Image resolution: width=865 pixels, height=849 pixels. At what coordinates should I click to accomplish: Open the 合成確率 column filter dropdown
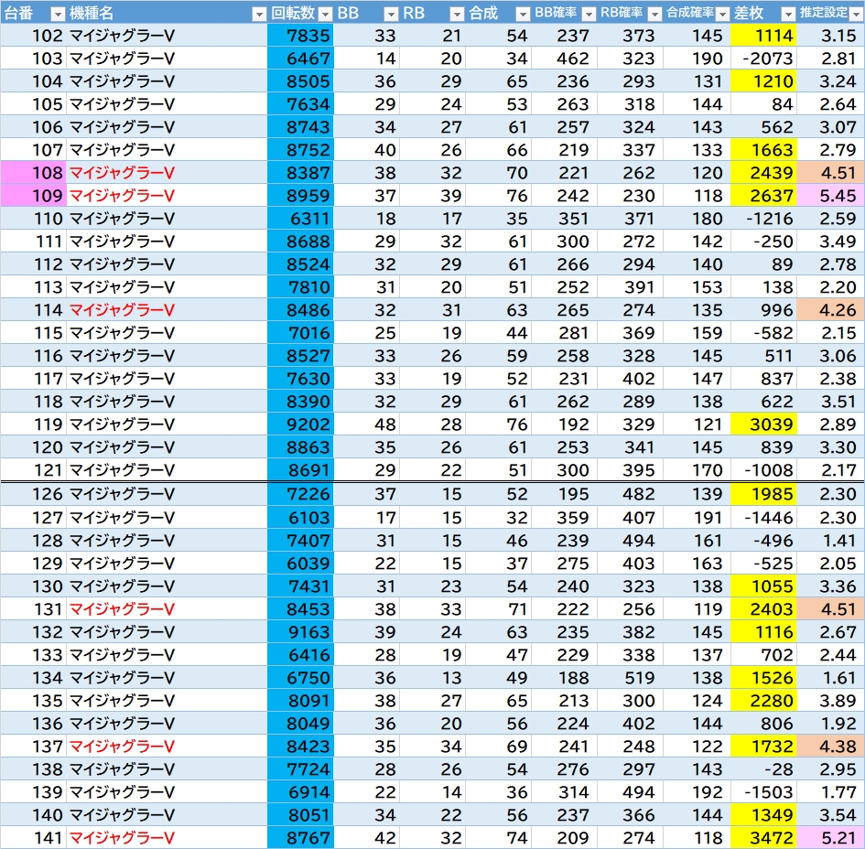click(x=722, y=15)
